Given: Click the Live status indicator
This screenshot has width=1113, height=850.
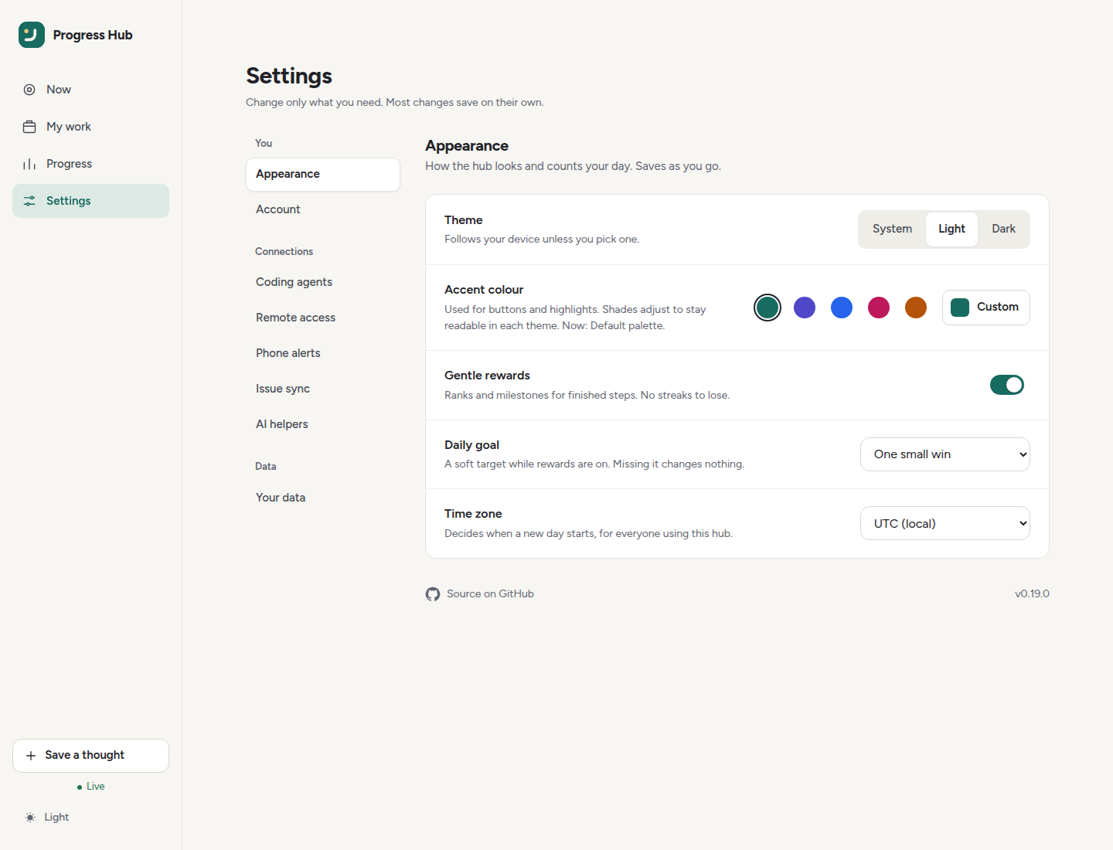Looking at the screenshot, I should coord(91,787).
